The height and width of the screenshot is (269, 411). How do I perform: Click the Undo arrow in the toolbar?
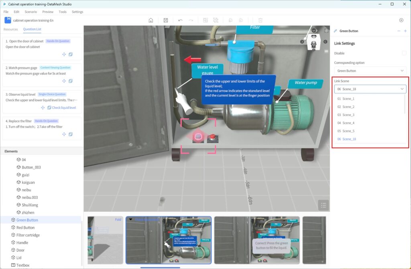click(180, 20)
